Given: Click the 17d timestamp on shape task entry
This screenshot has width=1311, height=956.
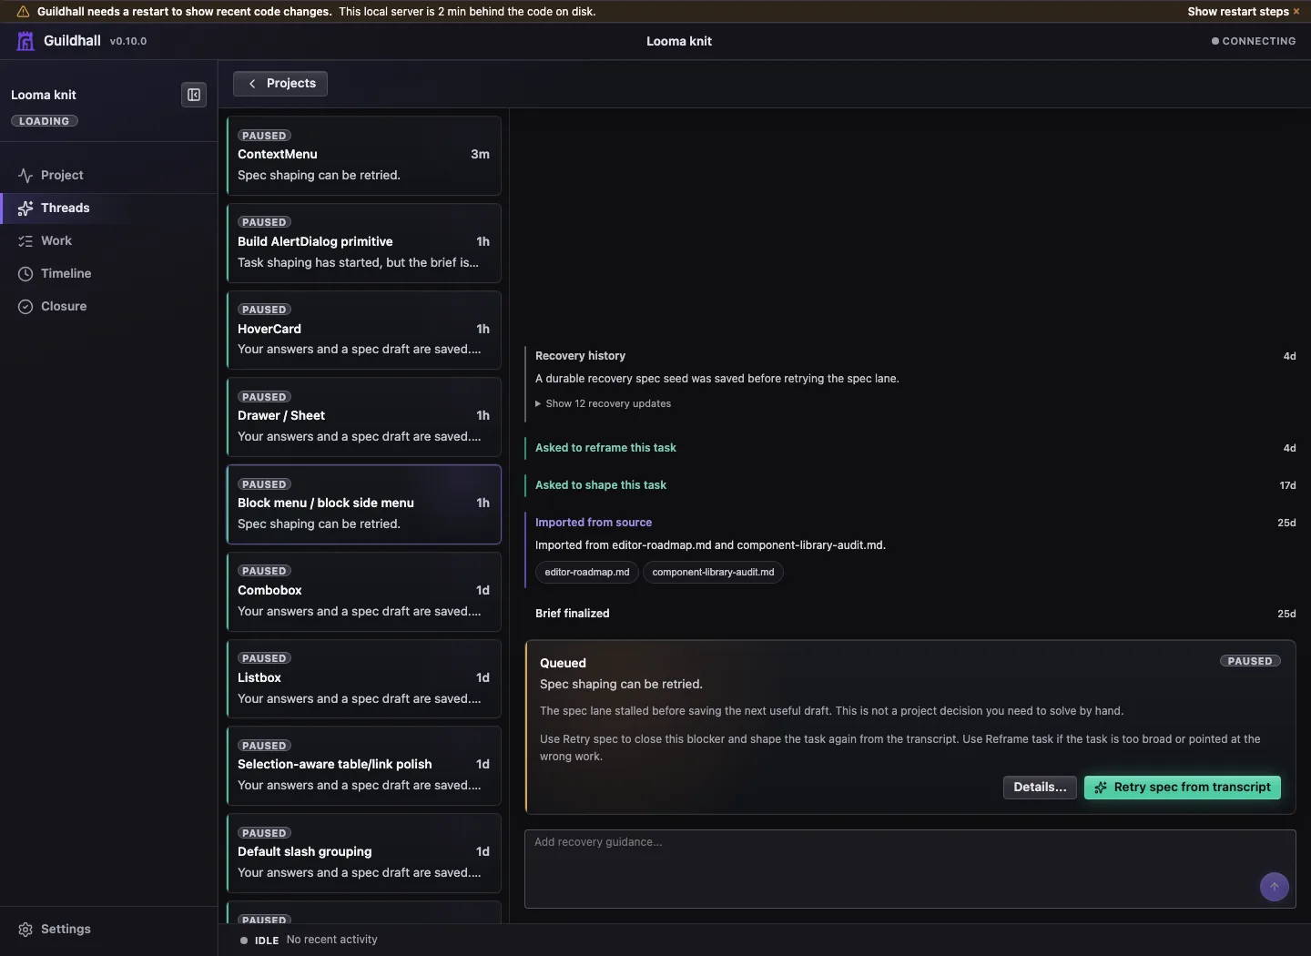Looking at the screenshot, I should [1287, 485].
